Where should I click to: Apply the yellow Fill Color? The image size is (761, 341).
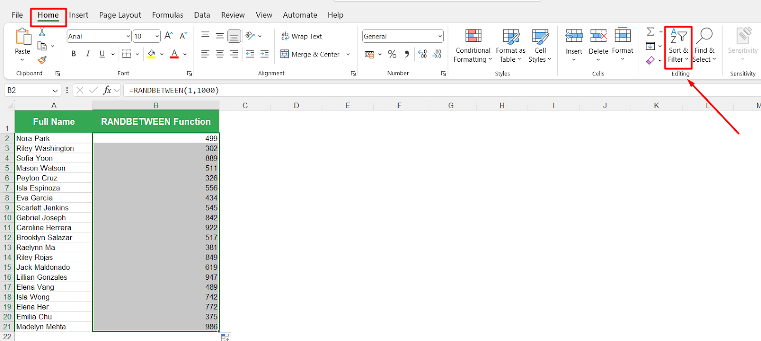151,54
